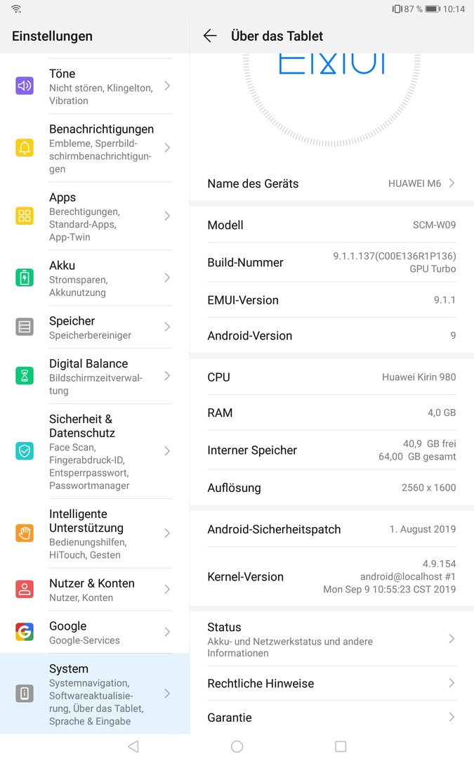
Task: Tap Name des Geräts row
Action: 331,183
